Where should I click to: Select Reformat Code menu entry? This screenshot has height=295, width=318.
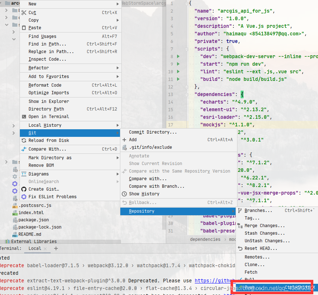pos(70,85)
